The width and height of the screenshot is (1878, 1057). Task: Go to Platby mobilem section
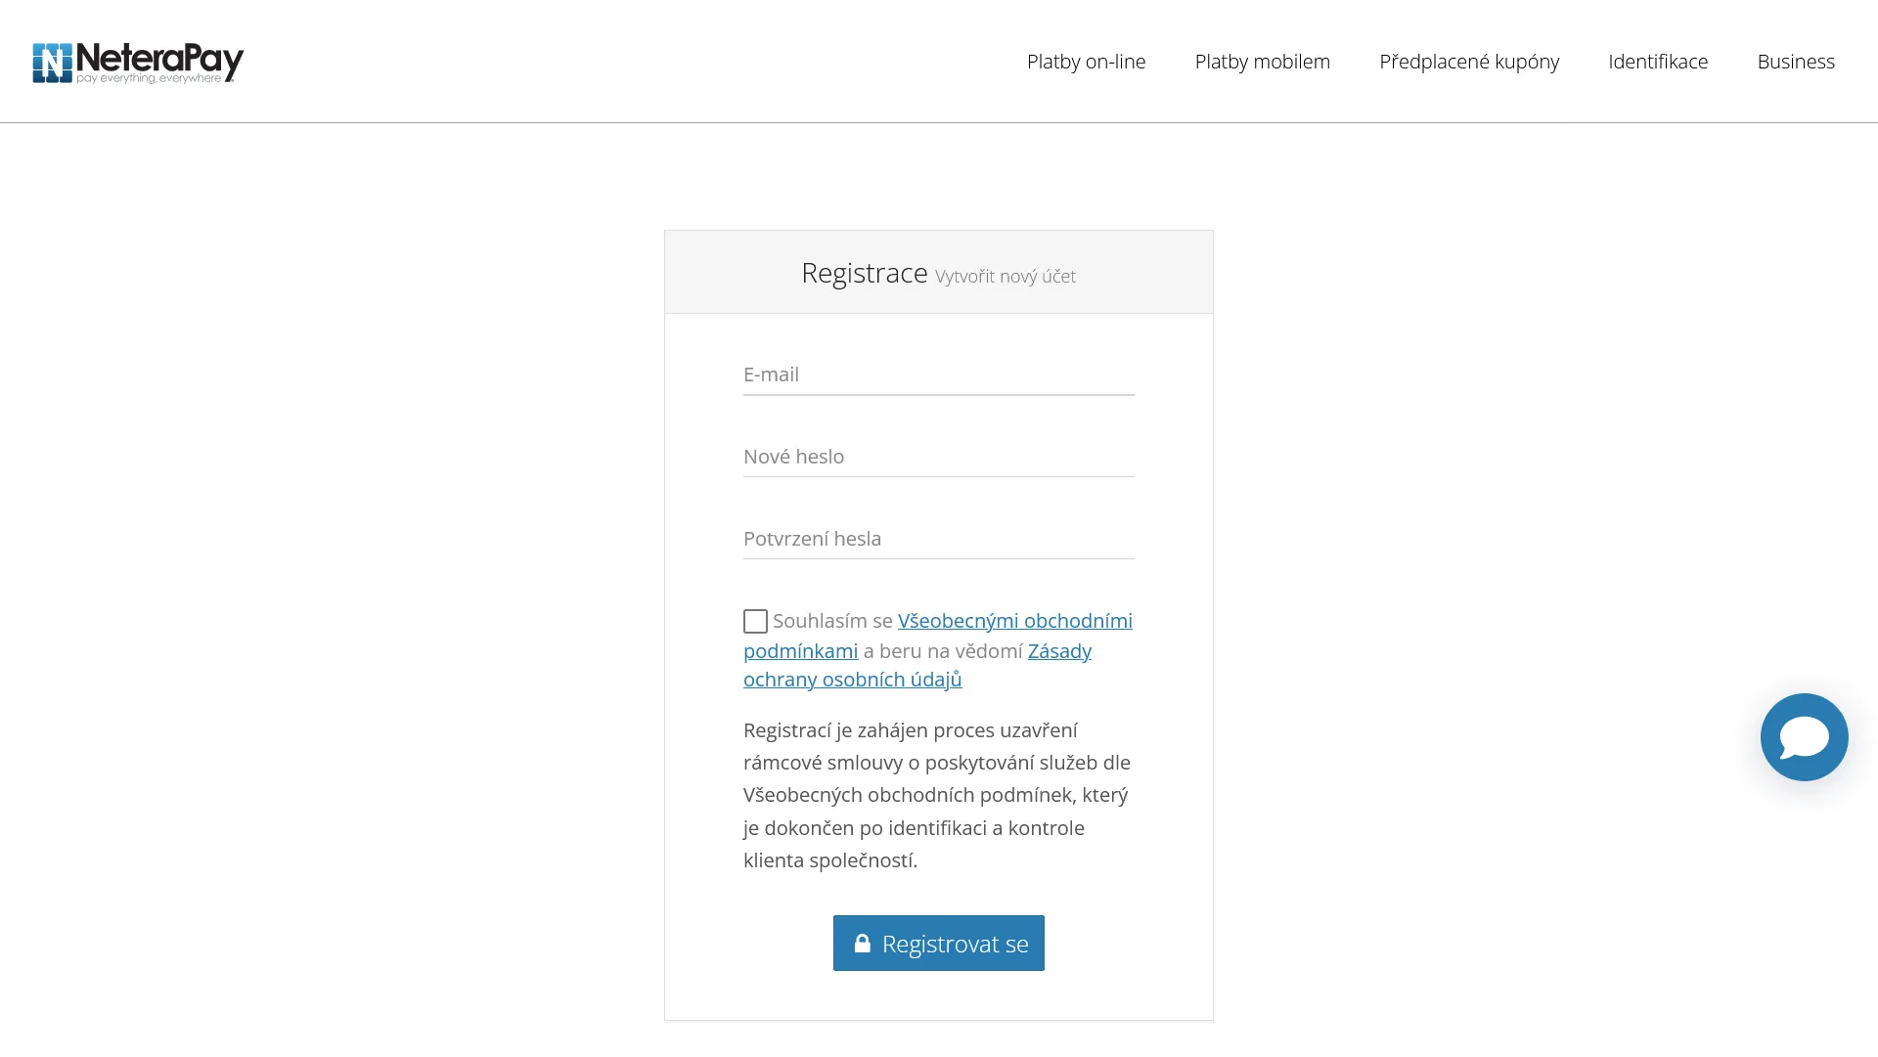1262,62
